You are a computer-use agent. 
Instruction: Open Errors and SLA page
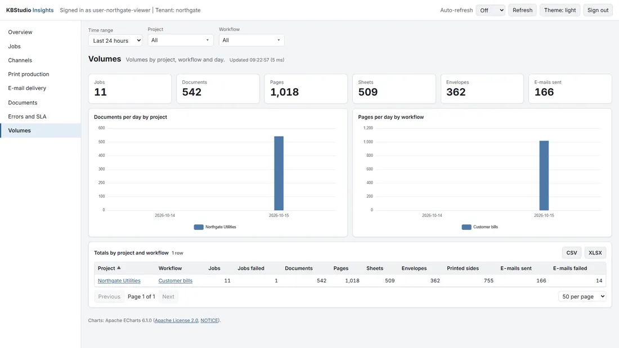[41, 116]
